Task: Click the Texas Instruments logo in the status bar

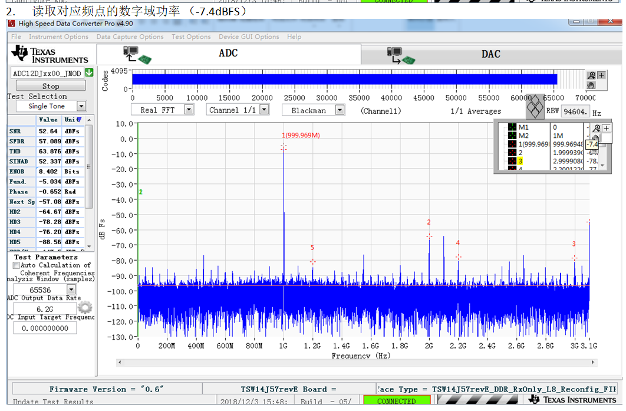Action: [x=572, y=400]
